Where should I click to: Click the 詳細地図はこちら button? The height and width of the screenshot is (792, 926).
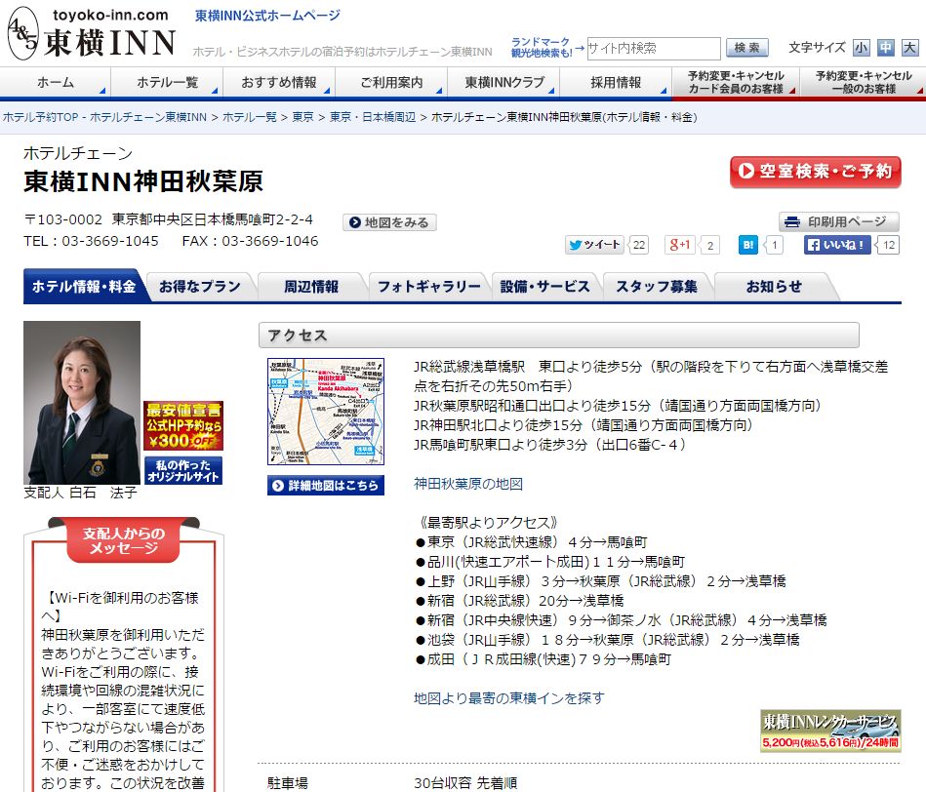point(326,485)
